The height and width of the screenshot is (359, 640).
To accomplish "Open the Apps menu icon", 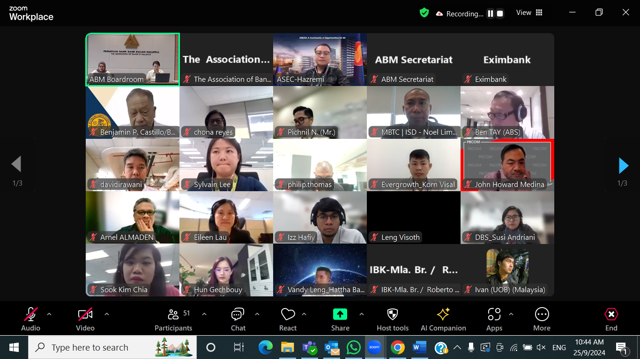I will coord(494,319).
